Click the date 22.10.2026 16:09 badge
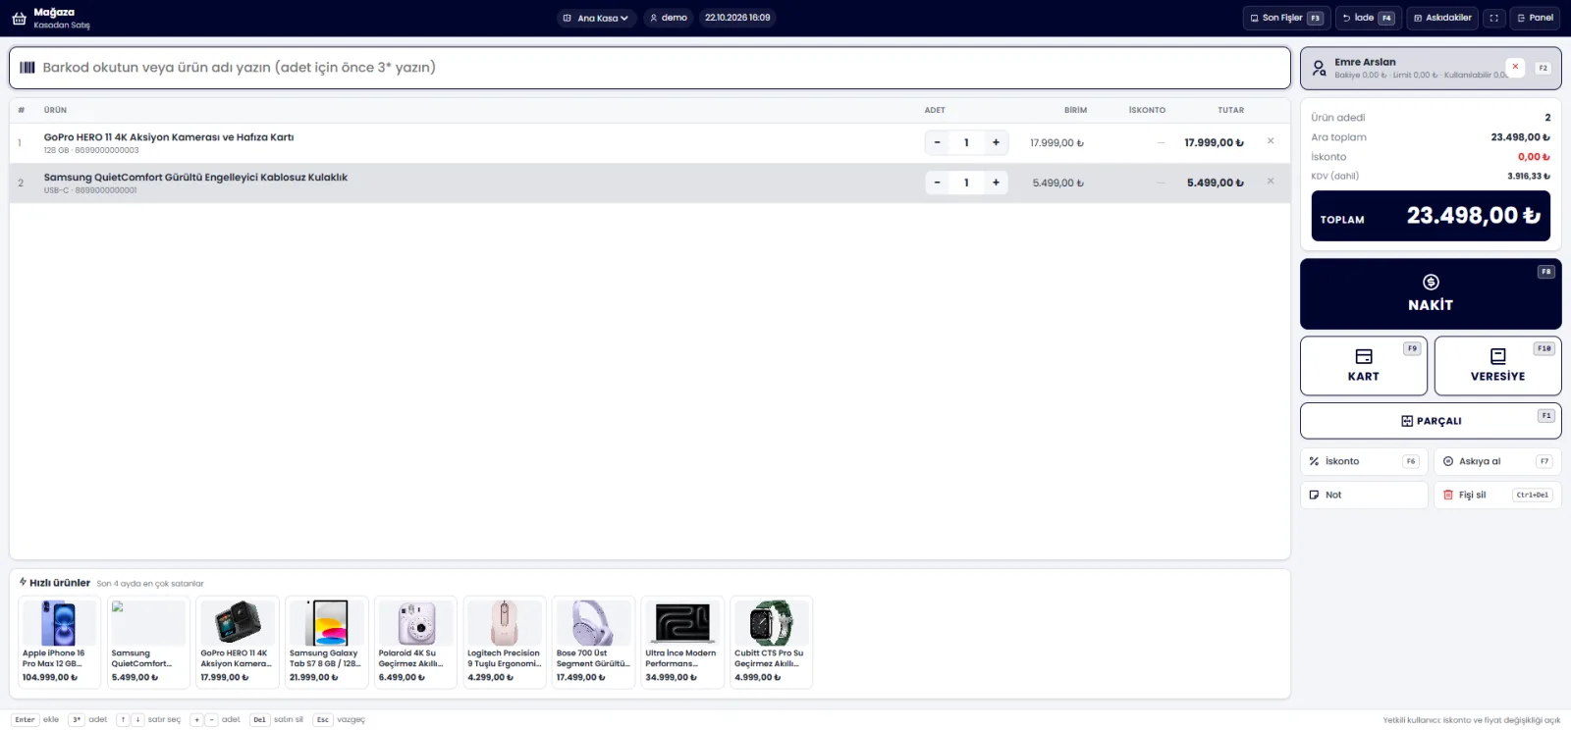This screenshot has height=731, width=1571. coord(737,18)
